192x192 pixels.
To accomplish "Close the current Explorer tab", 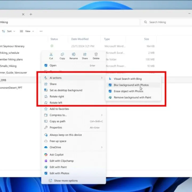I will tap(23, 14).
